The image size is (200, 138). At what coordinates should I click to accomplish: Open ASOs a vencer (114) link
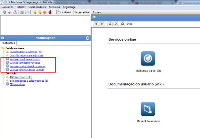(x=21, y=77)
